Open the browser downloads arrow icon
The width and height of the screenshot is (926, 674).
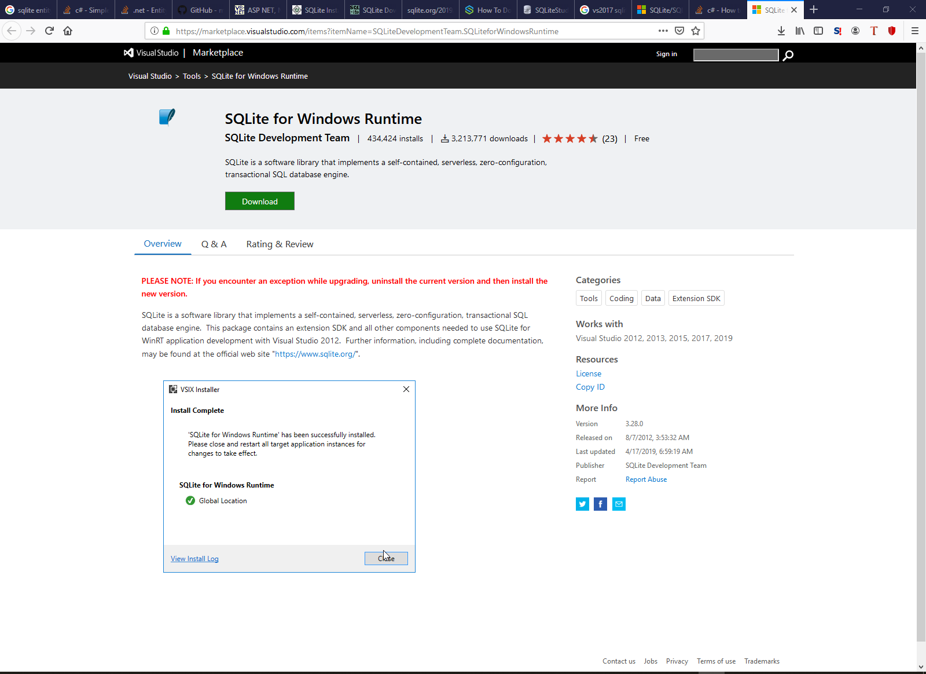pos(781,31)
